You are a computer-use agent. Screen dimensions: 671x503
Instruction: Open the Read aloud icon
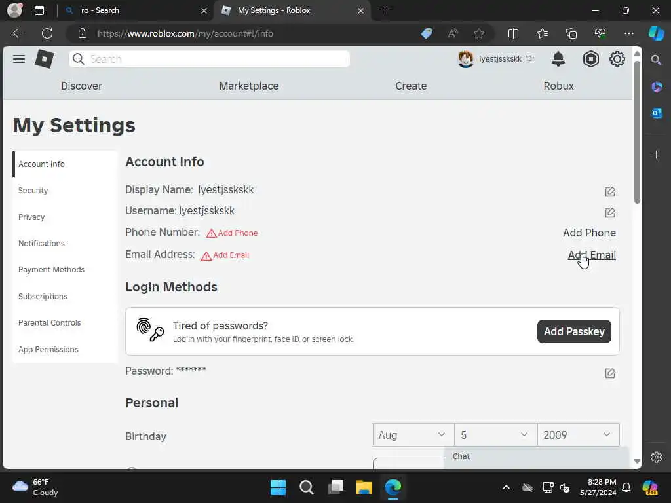pyautogui.click(x=453, y=33)
